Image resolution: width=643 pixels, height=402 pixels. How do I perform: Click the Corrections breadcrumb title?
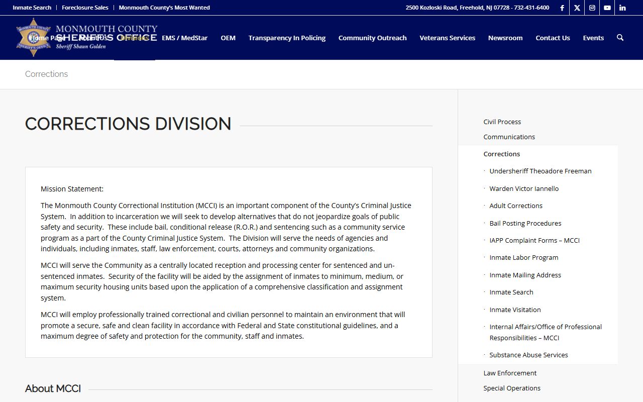pos(46,74)
